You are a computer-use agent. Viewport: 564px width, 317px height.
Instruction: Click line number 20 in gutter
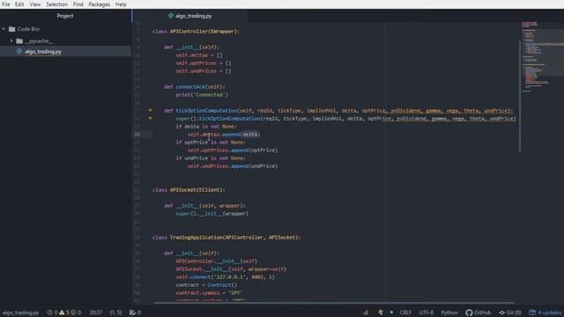point(137,134)
